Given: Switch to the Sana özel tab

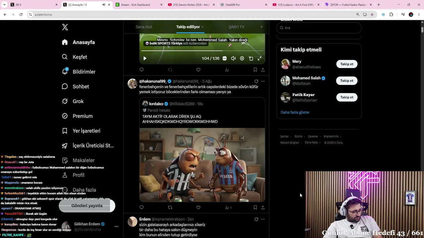Looking at the screenshot, I should tap(144, 27).
